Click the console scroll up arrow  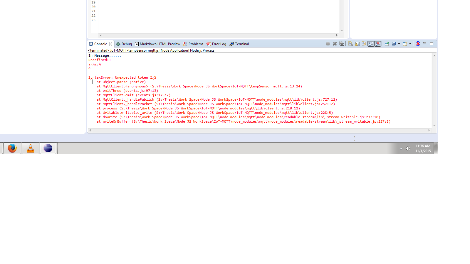tap(434, 55)
